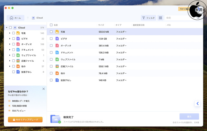The width and height of the screenshot is (207, 131).
Task: Click sidebar ドキュメント document icon
Action: pos(18,50)
